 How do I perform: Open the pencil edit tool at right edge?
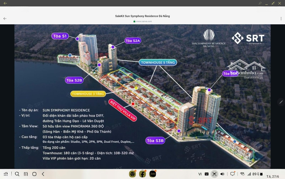tap(281, 102)
